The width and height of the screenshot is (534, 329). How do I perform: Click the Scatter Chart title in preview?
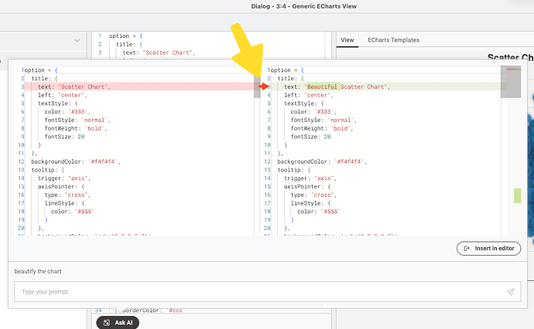point(511,57)
